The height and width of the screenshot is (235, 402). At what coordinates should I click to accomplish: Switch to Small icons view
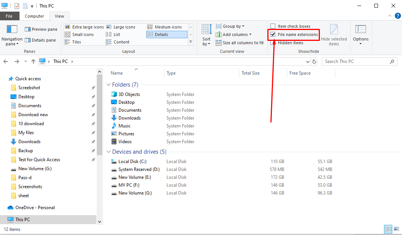point(80,34)
